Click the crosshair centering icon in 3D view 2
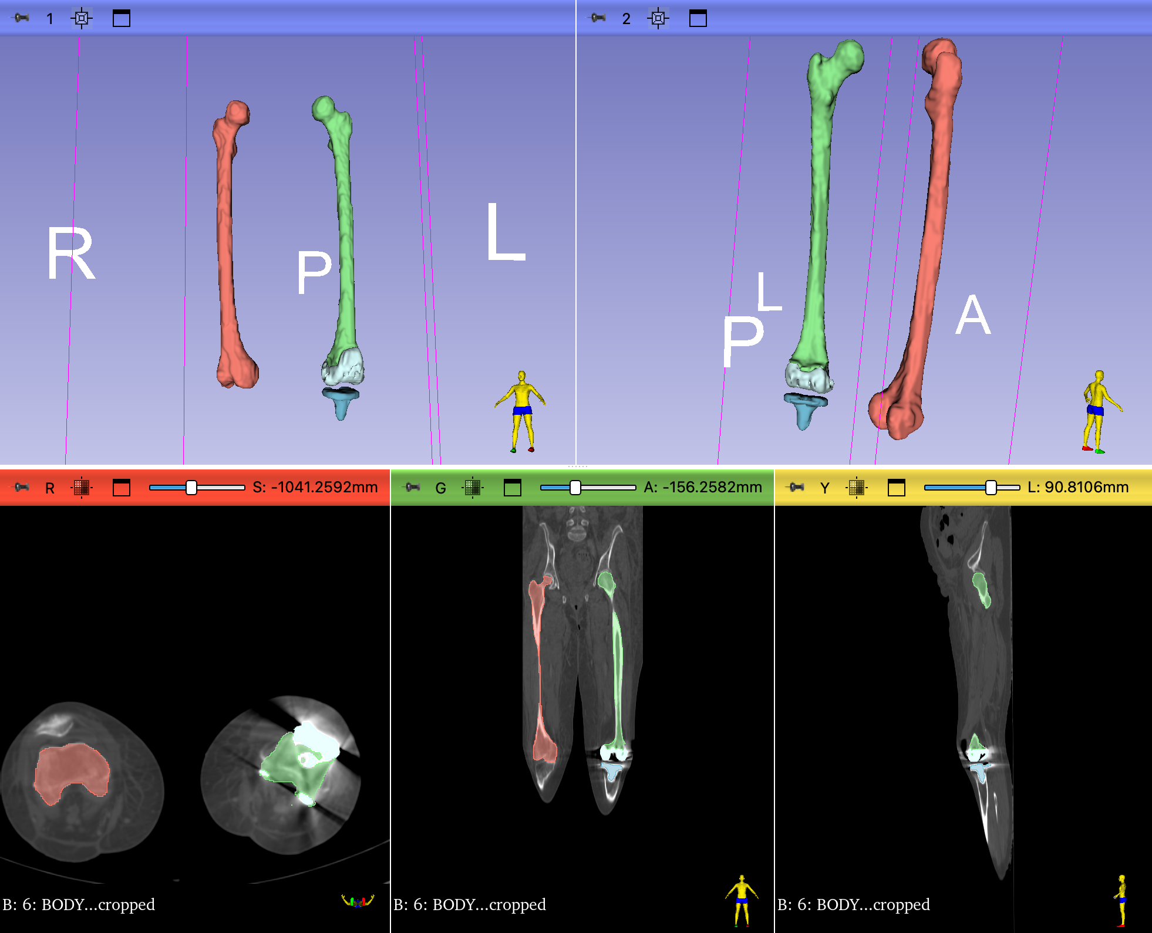The height and width of the screenshot is (933, 1152). [658, 18]
